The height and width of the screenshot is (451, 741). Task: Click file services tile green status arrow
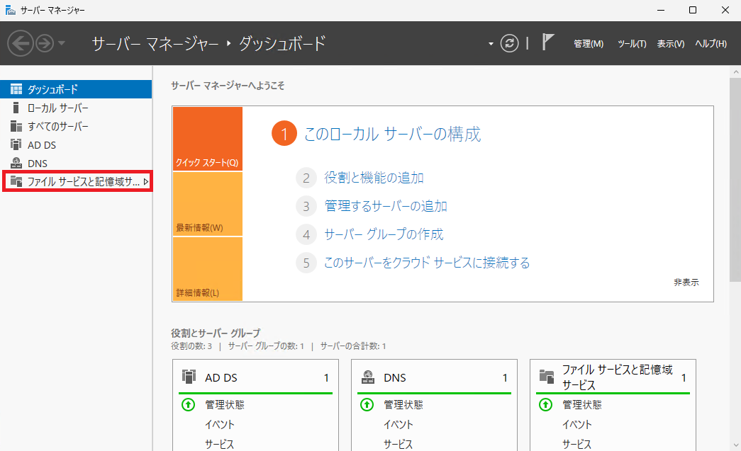click(x=545, y=405)
